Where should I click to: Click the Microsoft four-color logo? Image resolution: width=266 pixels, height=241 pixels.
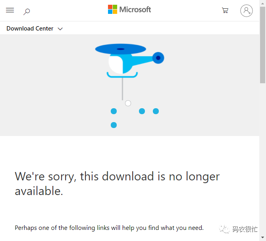coord(112,9)
